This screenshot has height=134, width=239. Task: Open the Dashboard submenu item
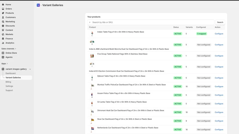pos(10,73)
